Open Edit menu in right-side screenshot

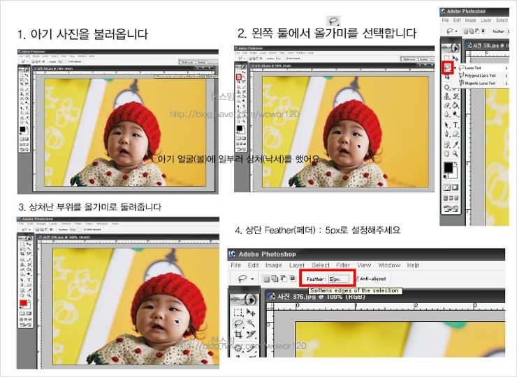tap(458, 20)
